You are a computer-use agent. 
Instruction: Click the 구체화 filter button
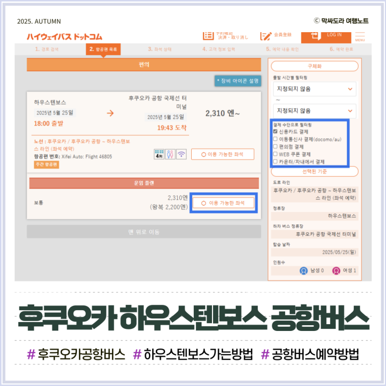(314, 66)
